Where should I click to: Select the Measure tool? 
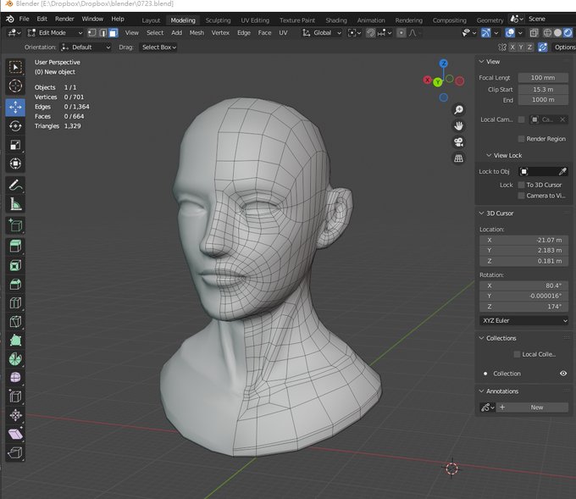pos(15,204)
